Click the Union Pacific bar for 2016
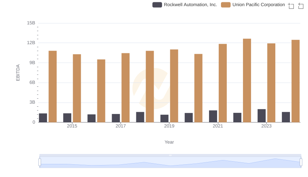The image size is (308, 177). (101, 91)
